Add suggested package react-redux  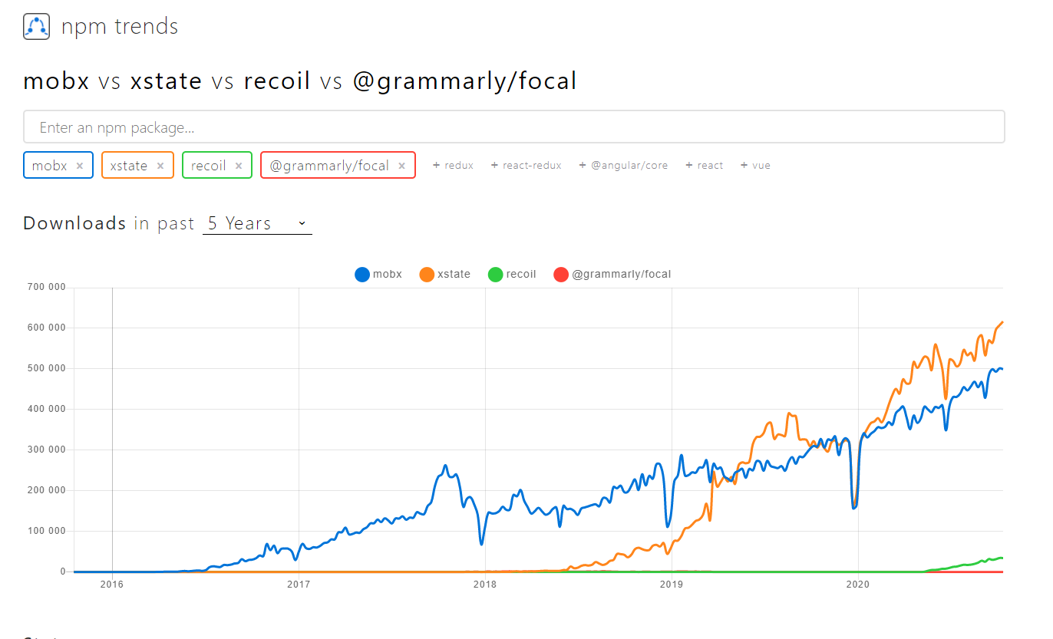[x=526, y=165]
